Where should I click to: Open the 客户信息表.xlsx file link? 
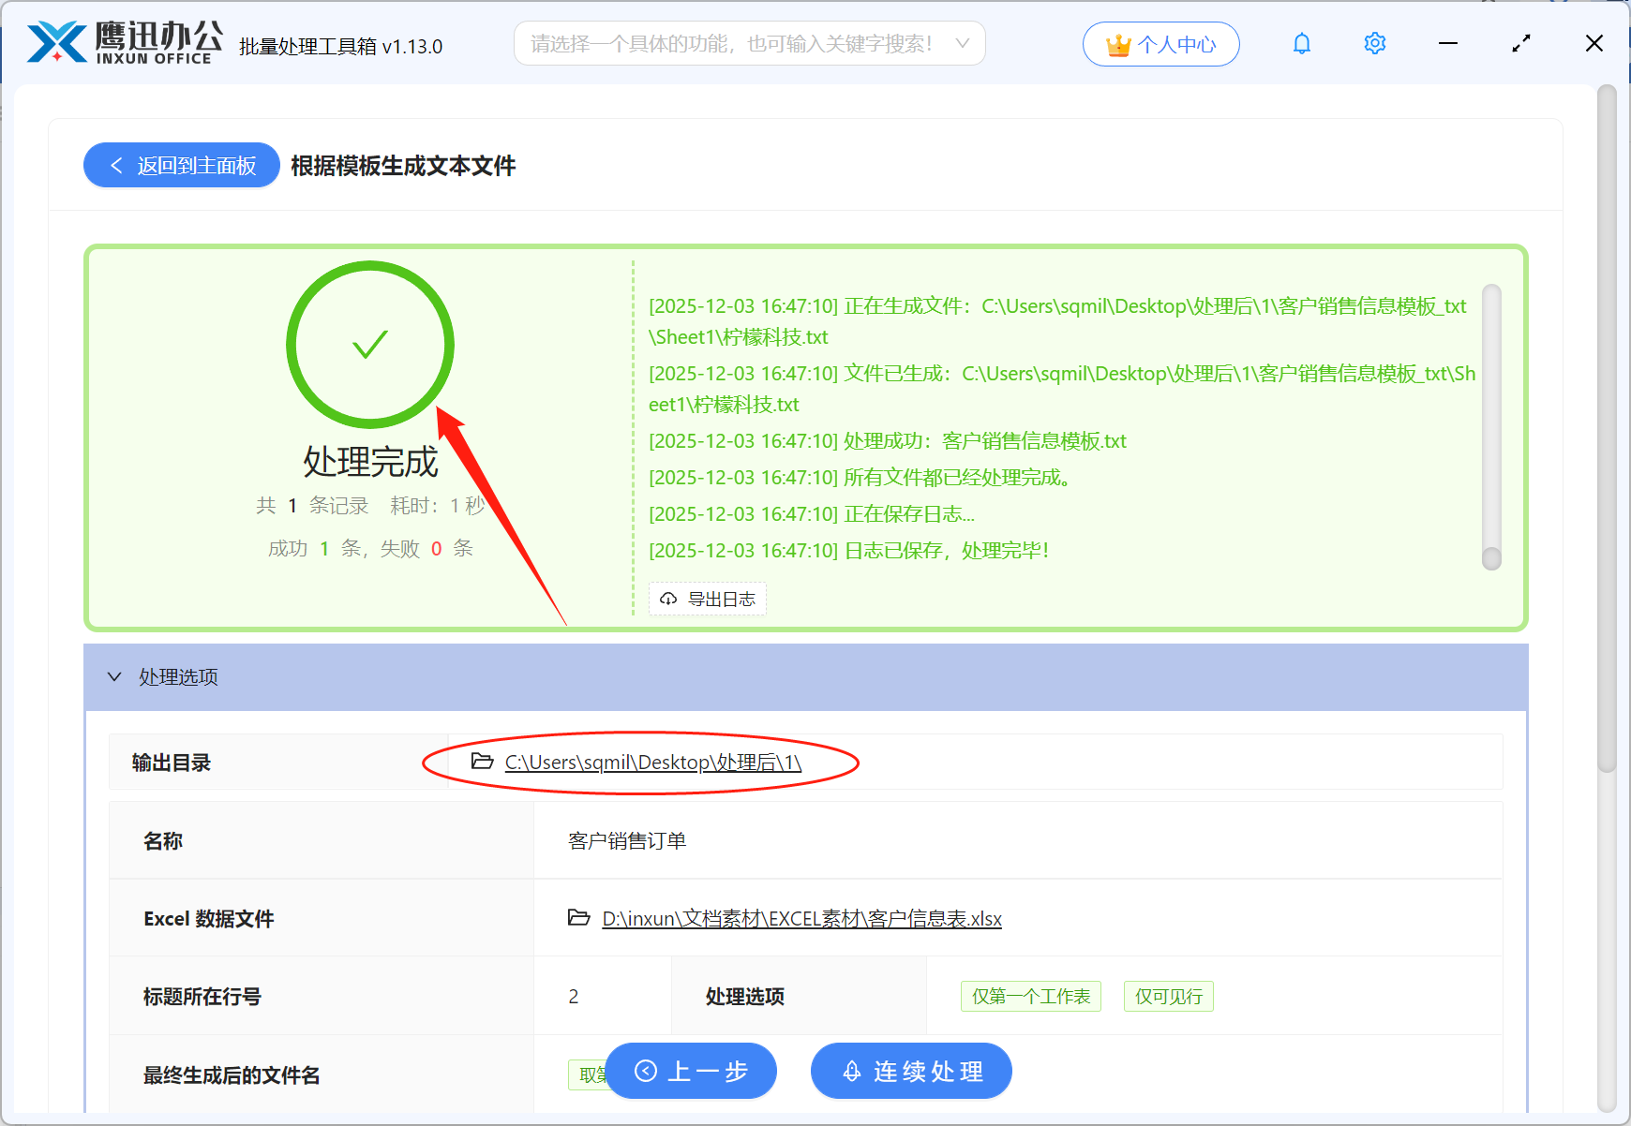(x=801, y=918)
